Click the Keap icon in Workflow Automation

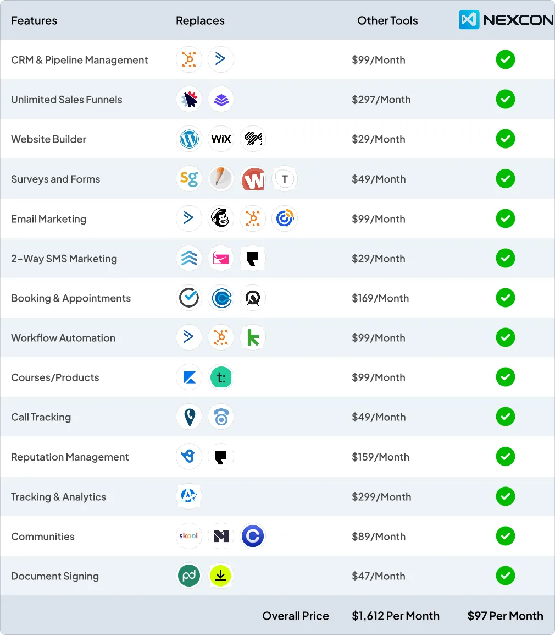[x=253, y=338]
